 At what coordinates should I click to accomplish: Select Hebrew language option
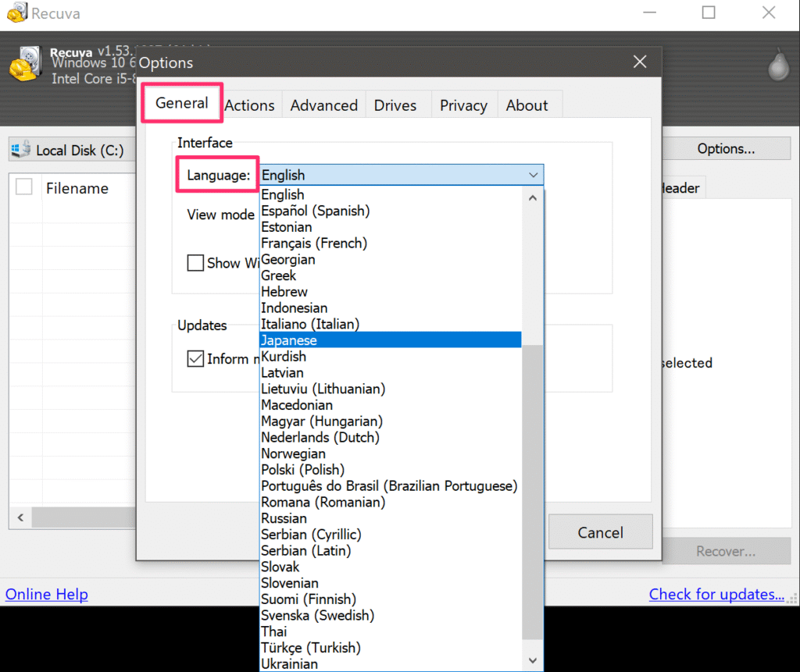click(x=391, y=292)
